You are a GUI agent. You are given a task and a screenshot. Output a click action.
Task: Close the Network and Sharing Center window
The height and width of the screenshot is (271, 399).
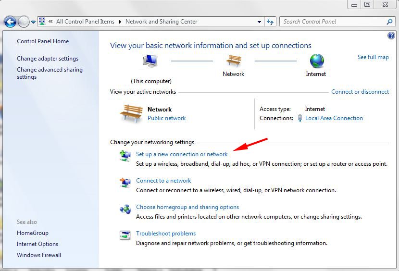tap(385, 5)
